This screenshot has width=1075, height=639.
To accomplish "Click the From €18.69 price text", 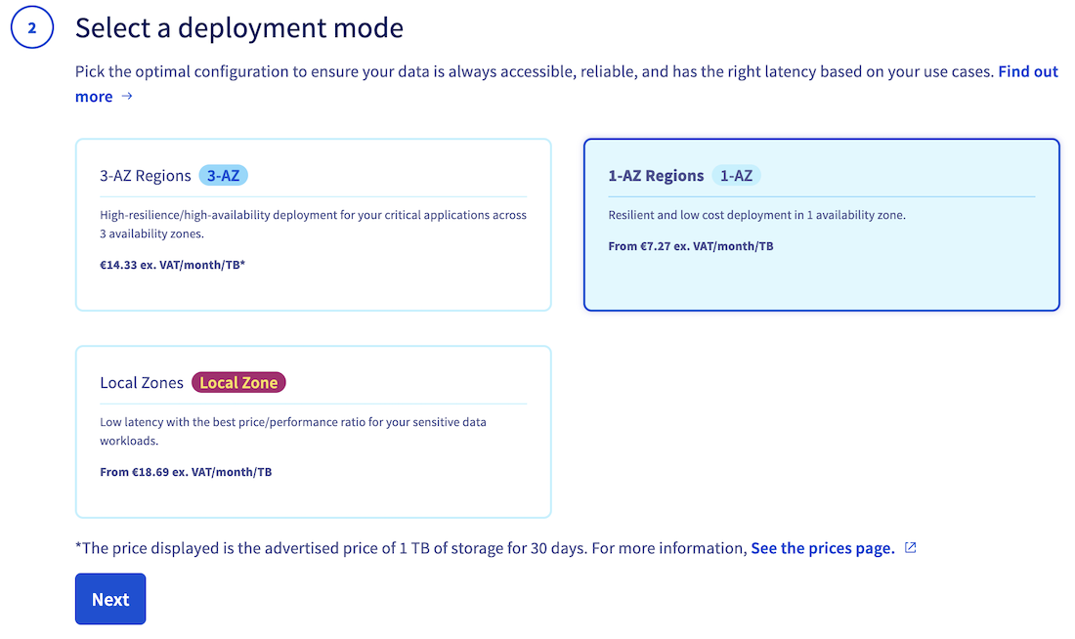I will coord(186,472).
